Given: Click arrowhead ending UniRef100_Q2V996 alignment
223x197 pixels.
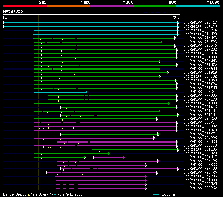Looking at the screenshot, I should pos(154,138).
